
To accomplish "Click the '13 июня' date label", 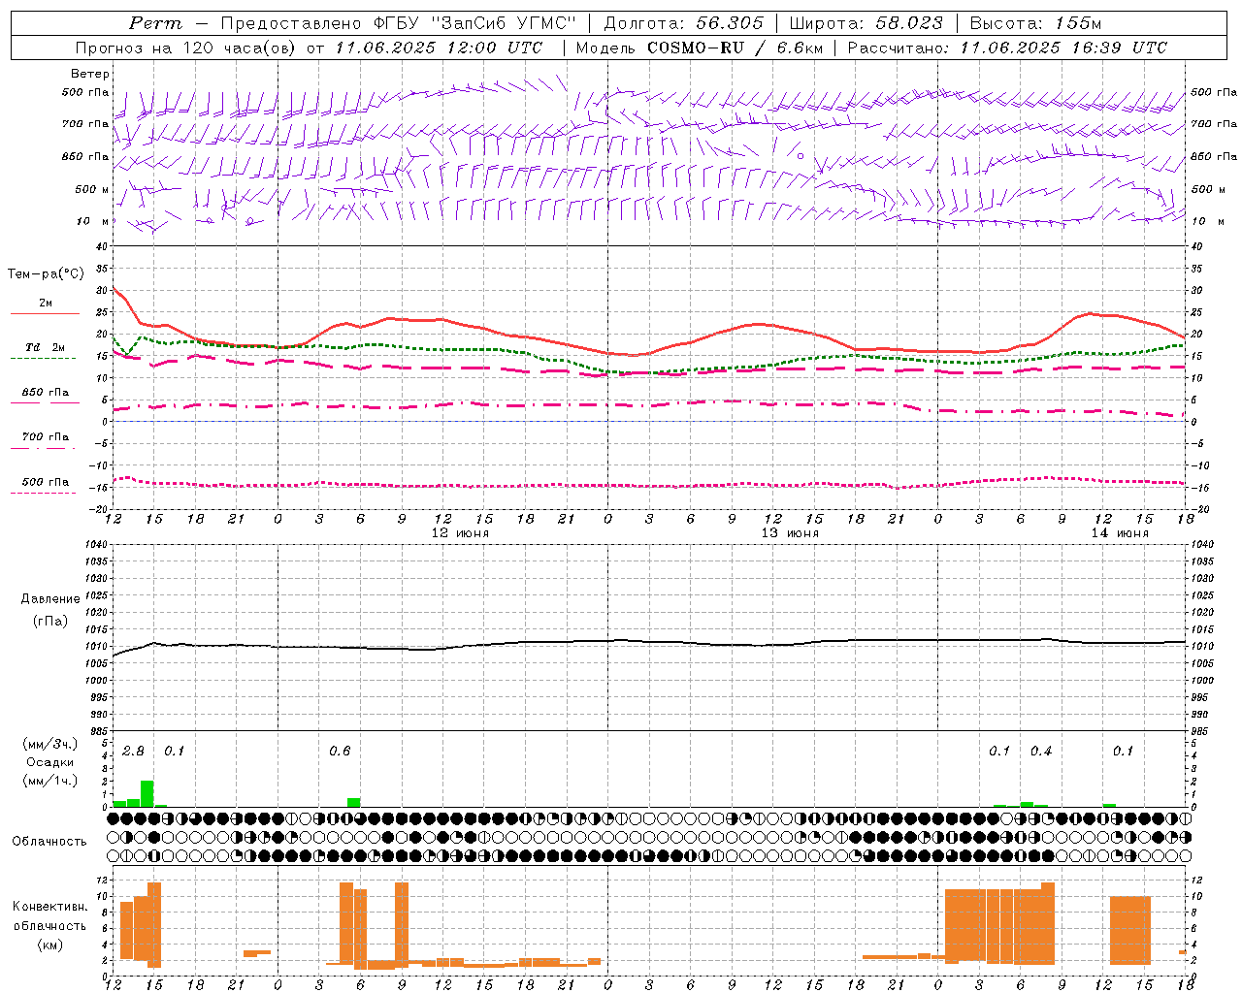I will tap(790, 533).
